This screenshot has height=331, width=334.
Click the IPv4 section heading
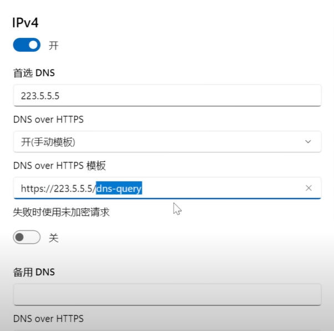point(26,22)
